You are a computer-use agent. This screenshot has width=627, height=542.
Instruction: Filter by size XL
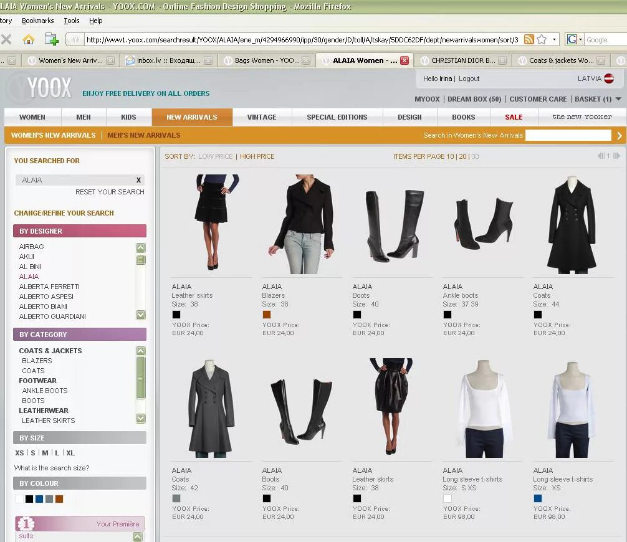click(70, 453)
